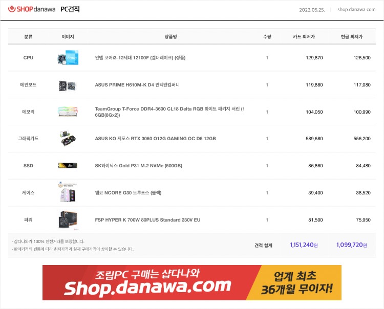Click the ASUS KO RTX 3060 graphics card image
Viewport: 384px width, 309px height.
coord(68,138)
